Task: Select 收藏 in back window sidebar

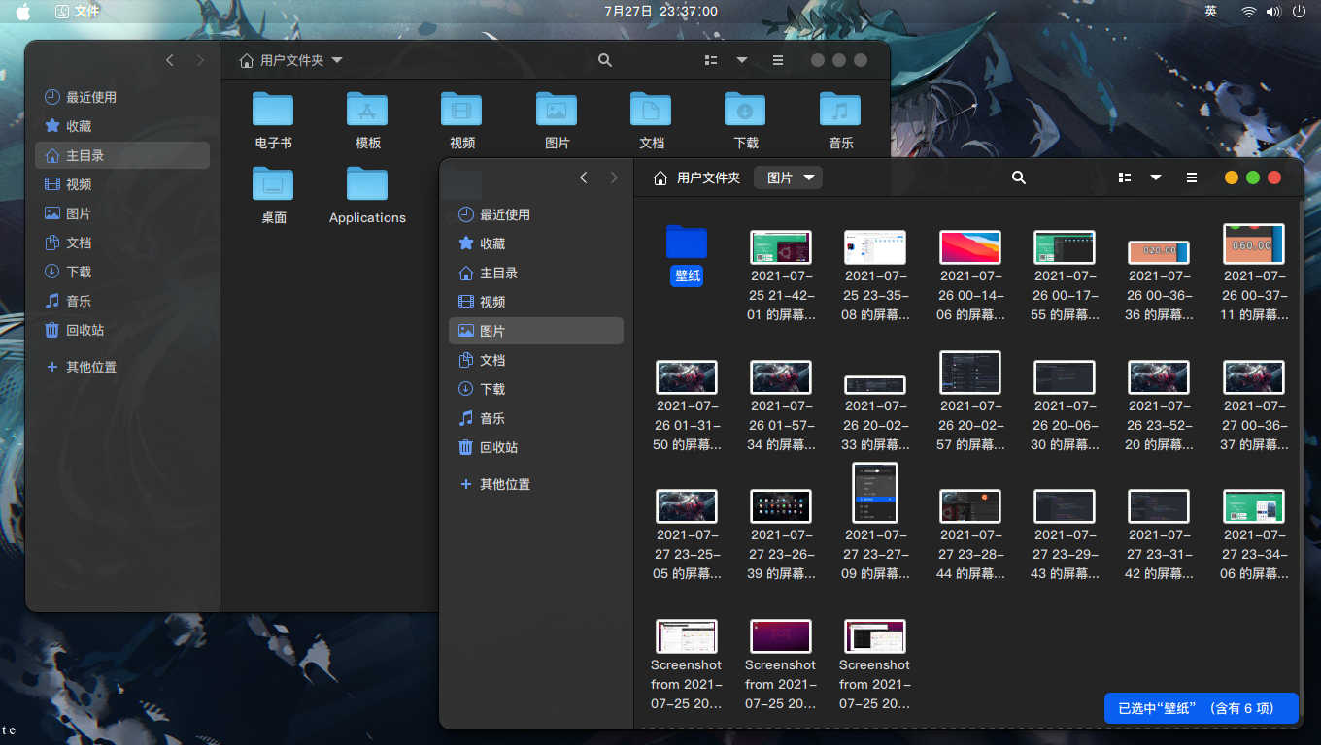Action: [122, 126]
